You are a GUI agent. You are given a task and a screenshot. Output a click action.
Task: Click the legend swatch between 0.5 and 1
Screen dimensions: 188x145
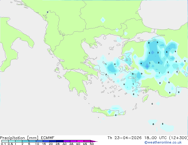click(x=12, y=141)
